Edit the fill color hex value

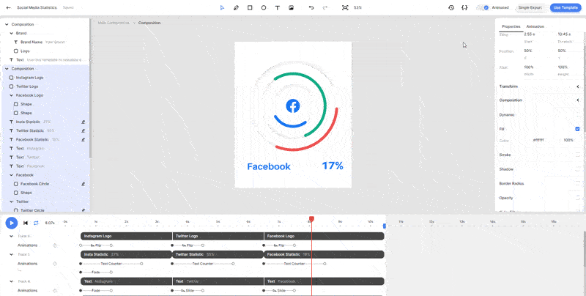click(538, 140)
